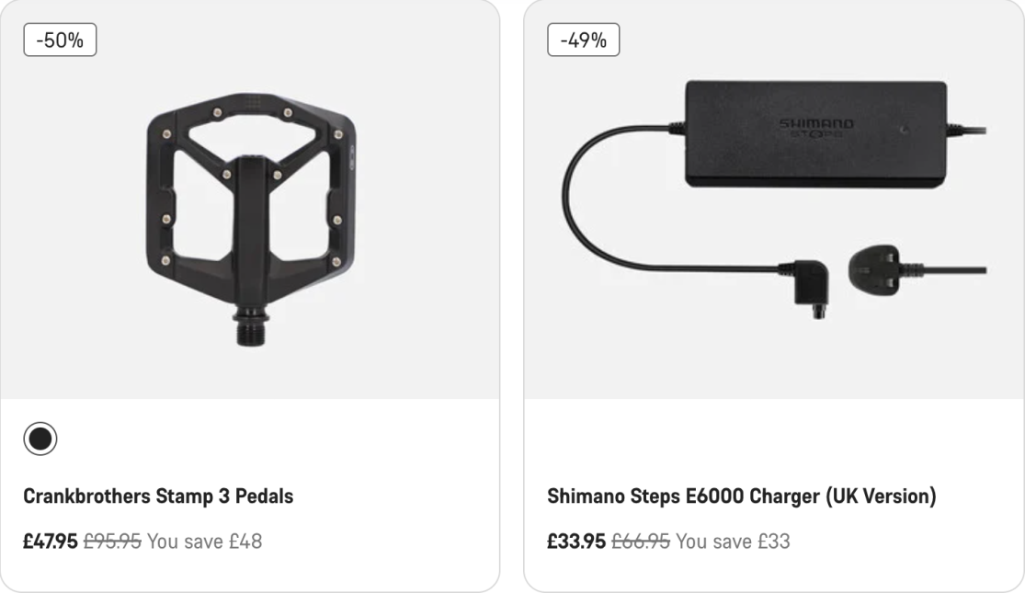Open the Crankbrothers Stamp 3 Pedals link
This screenshot has height=593, width=1025.
pyautogui.click(x=158, y=496)
